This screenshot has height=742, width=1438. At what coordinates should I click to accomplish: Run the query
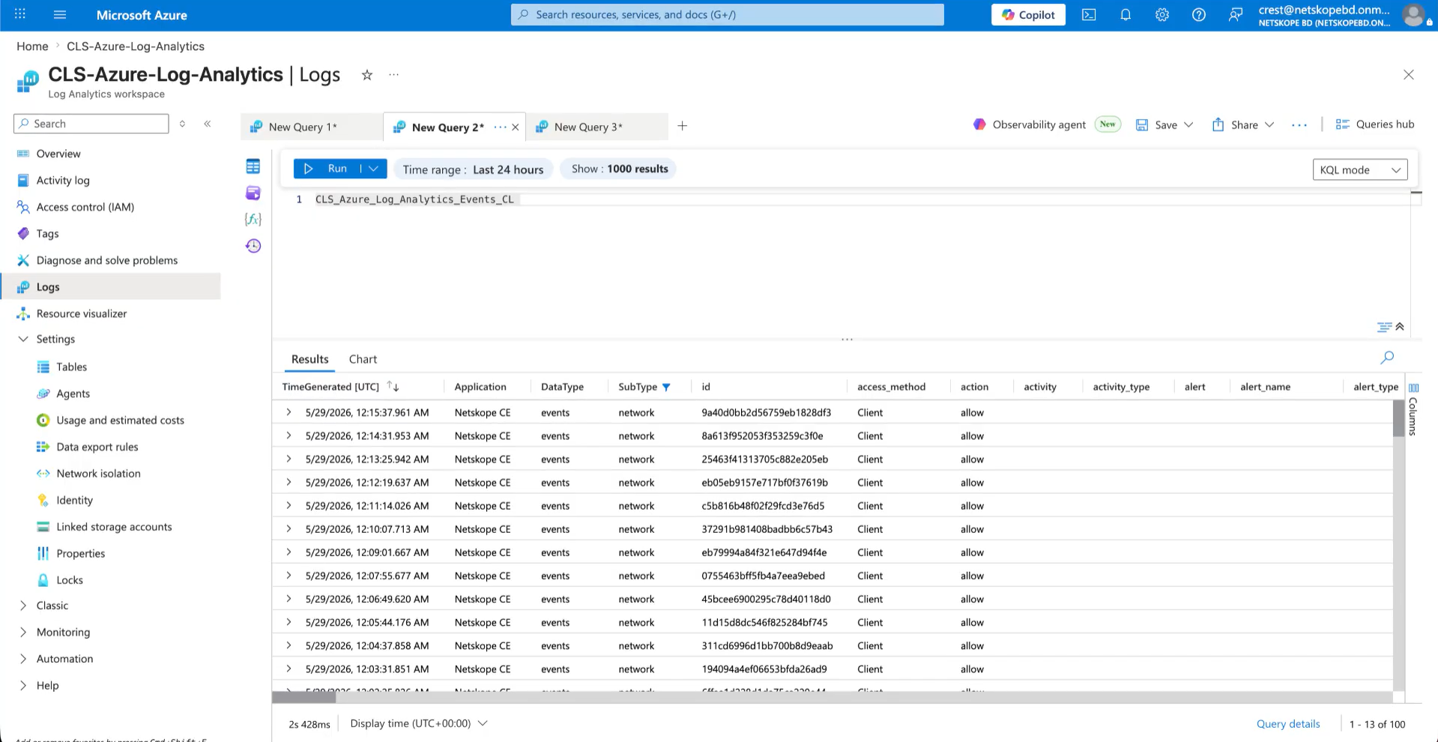(327, 169)
